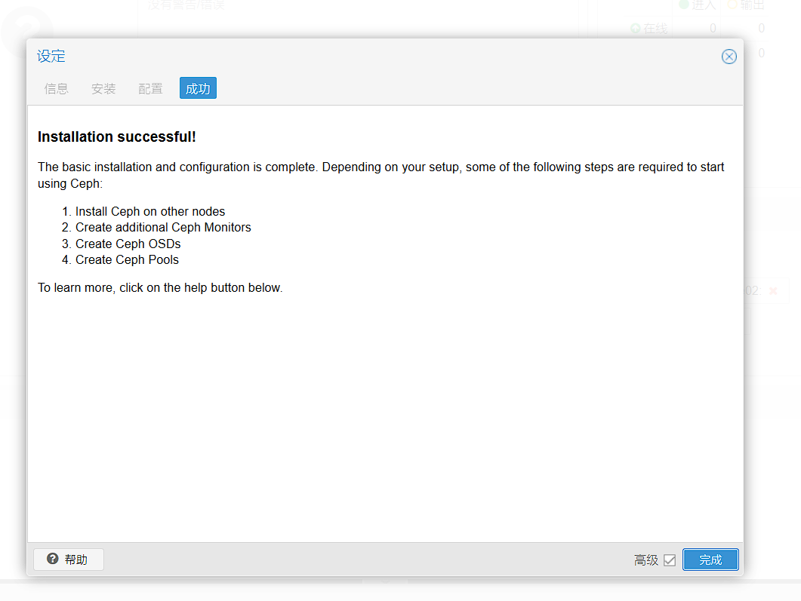Image resolution: width=801 pixels, height=601 pixels.
Task: Click the Create Ceph OSDs step
Action: (x=128, y=244)
